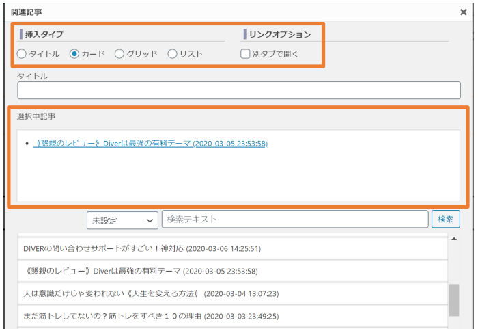This screenshot has height=329, width=478.
Task: Choose the グリッド insert type option
Action: pos(119,54)
